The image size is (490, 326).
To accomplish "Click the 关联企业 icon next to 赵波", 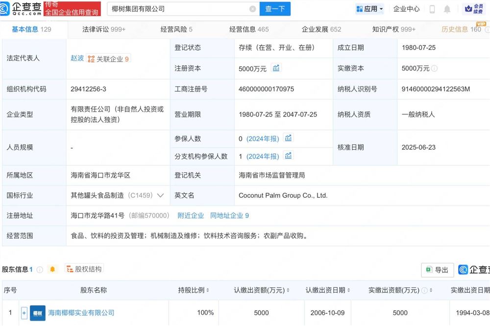I will (90, 58).
